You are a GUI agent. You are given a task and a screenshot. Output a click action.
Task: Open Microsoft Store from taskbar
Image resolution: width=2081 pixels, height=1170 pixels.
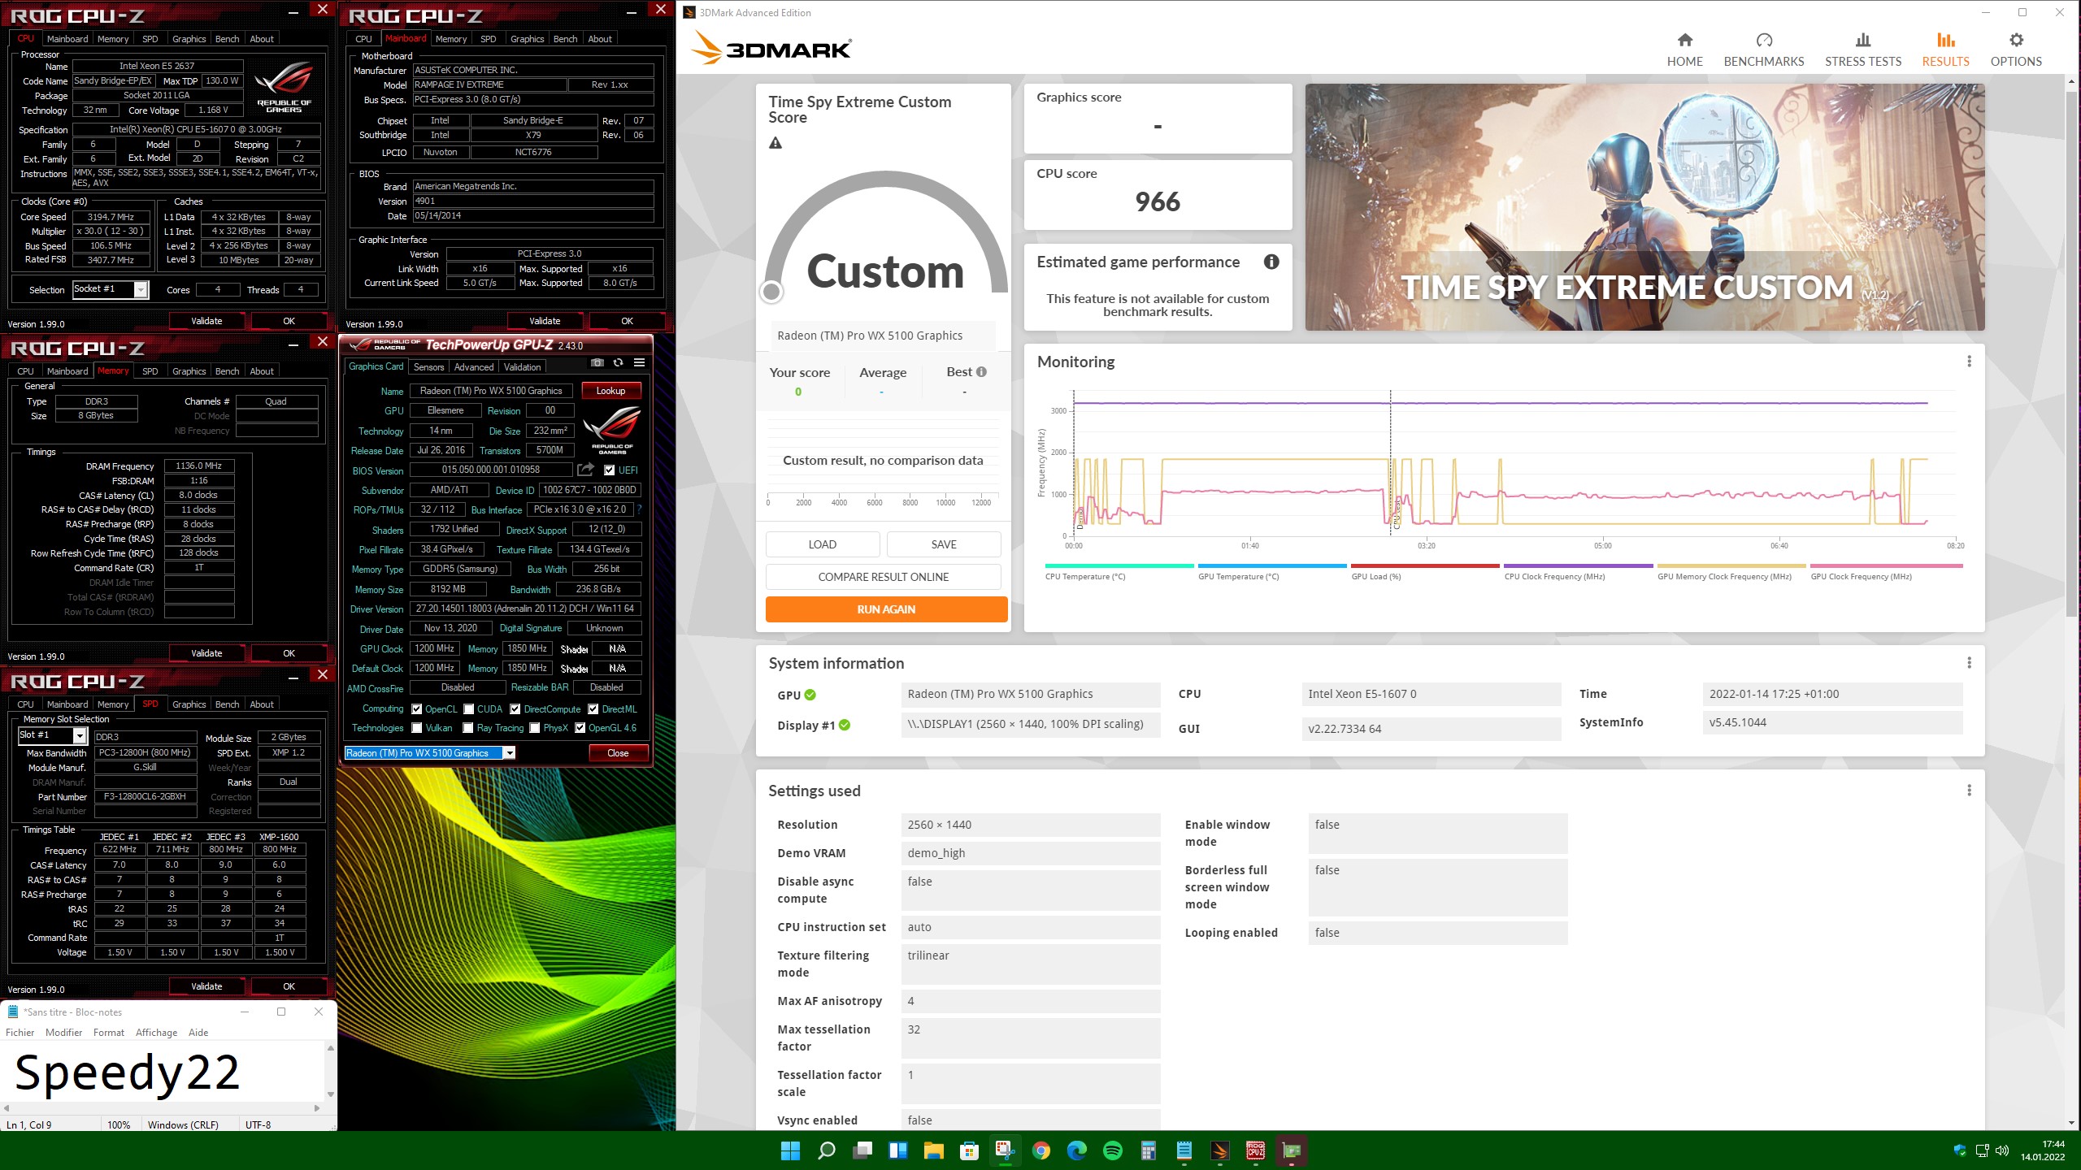click(x=969, y=1150)
